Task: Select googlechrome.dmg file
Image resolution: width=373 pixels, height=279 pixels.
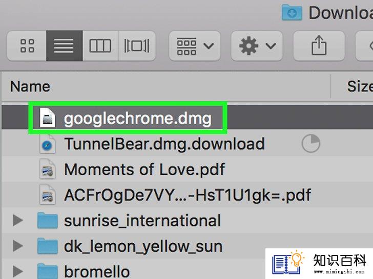Action: point(138,118)
